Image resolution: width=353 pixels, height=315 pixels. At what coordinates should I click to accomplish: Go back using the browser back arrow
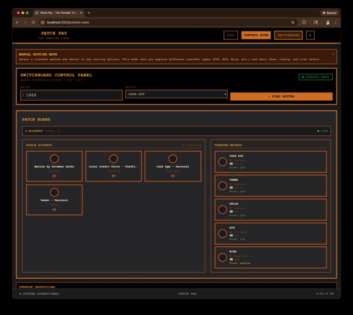(x=18, y=23)
